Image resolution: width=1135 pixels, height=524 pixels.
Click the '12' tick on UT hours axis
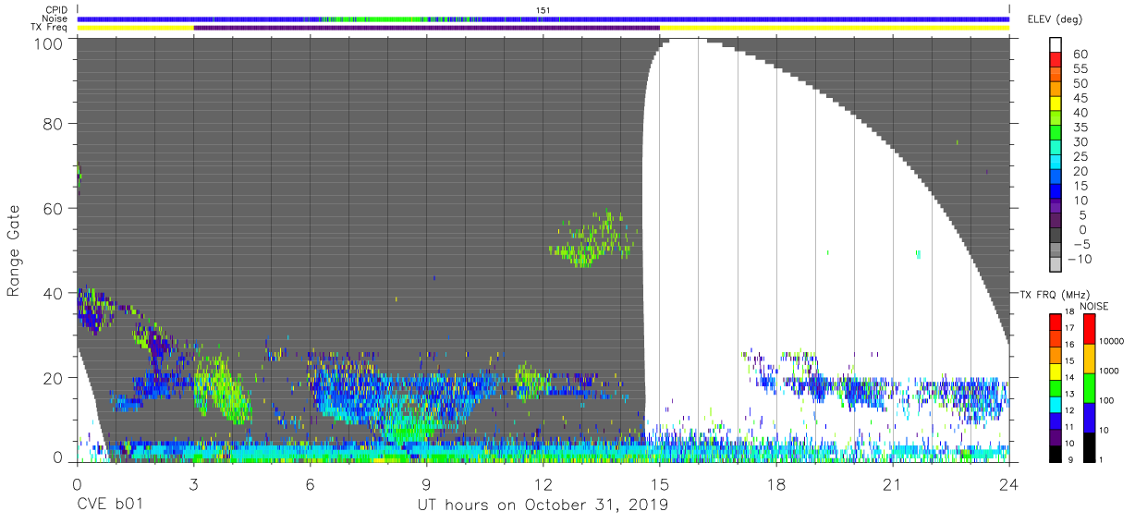point(543,482)
